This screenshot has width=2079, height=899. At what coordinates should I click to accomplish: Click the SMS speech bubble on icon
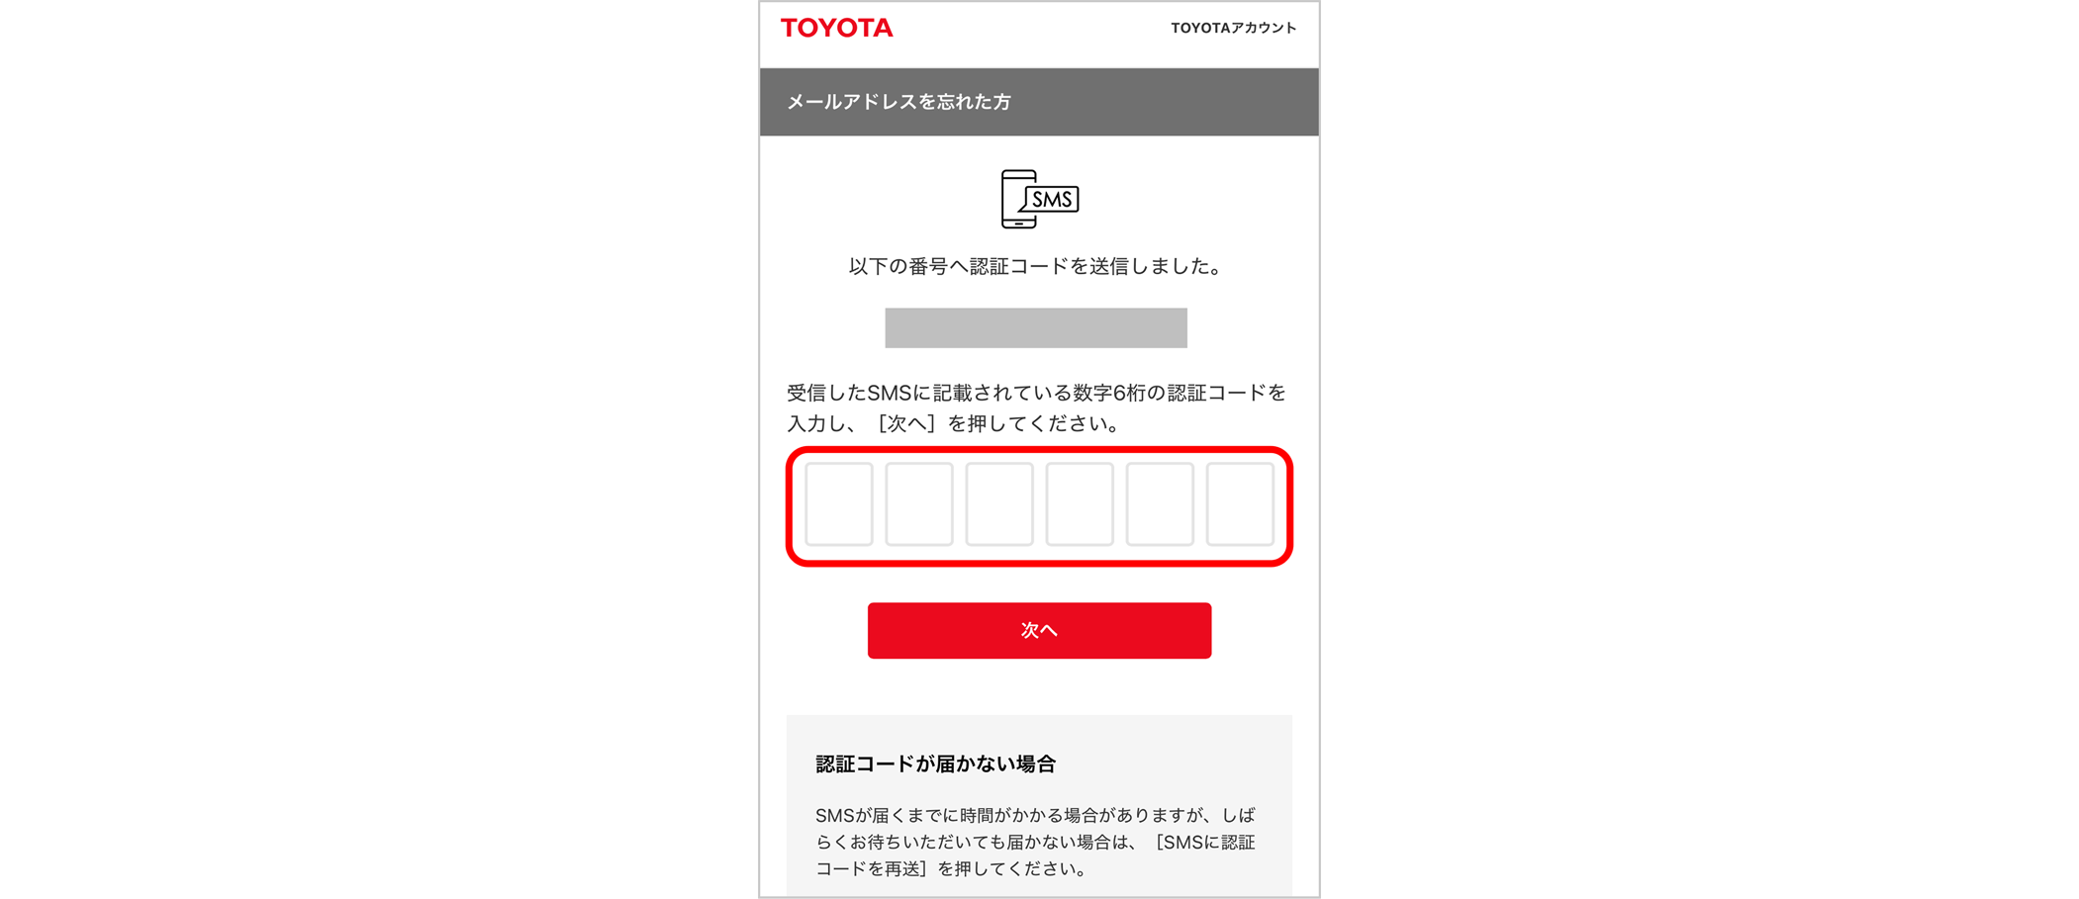tap(1052, 200)
